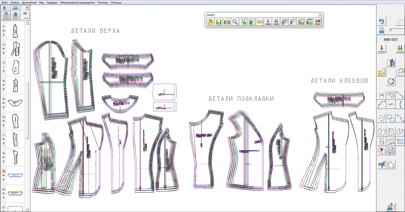The width and height of the screenshot is (405, 212).
Task: Toggle eye visibility for part 19
Action: coord(4,175)
